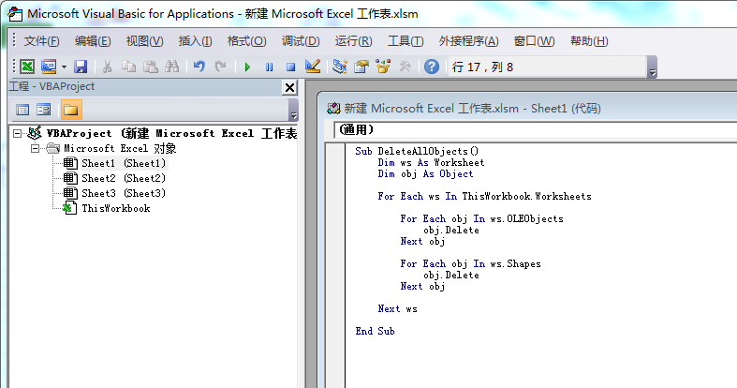The width and height of the screenshot is (737, 388).
Task: Open the Object Browser icon
Action: point(383,67)
